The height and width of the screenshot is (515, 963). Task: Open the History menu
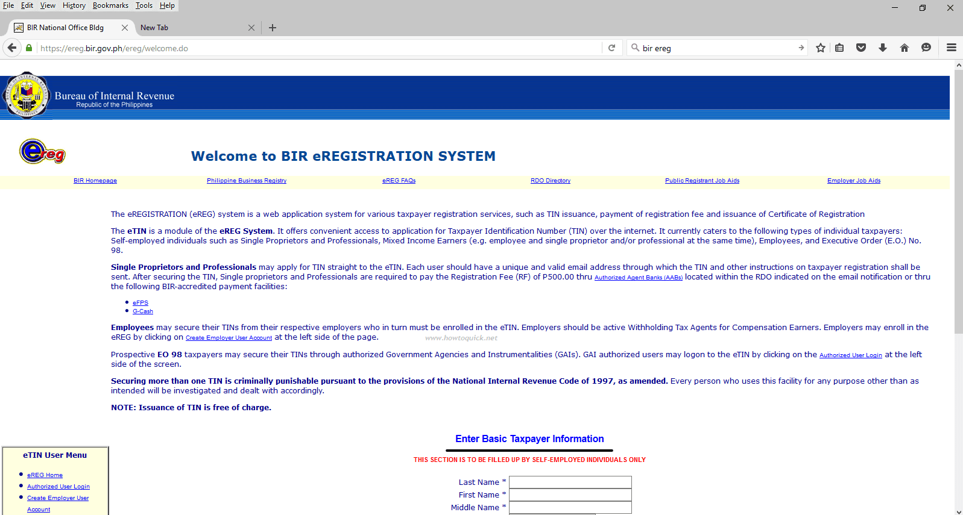74,5
